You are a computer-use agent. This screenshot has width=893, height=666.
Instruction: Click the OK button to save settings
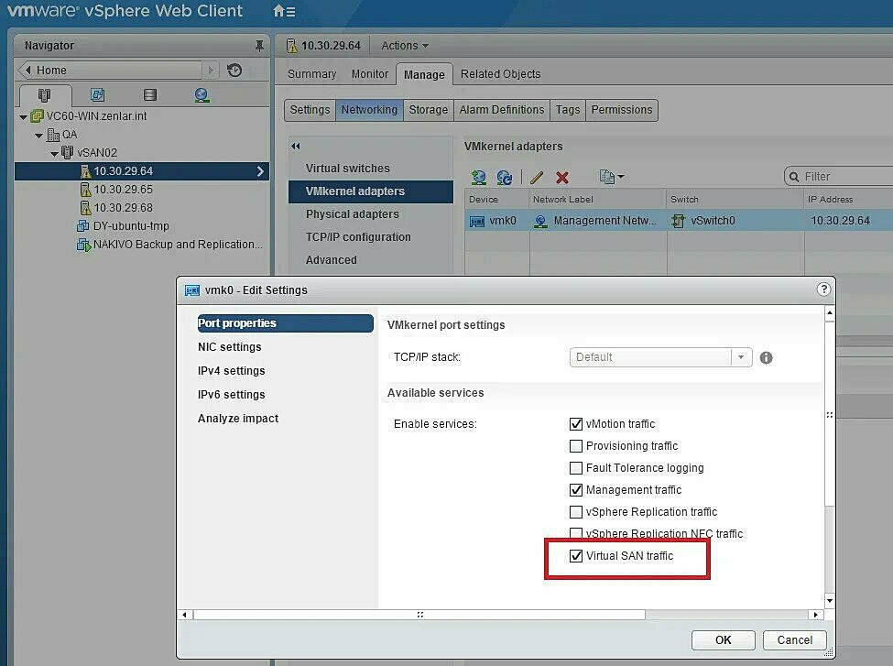723,639
